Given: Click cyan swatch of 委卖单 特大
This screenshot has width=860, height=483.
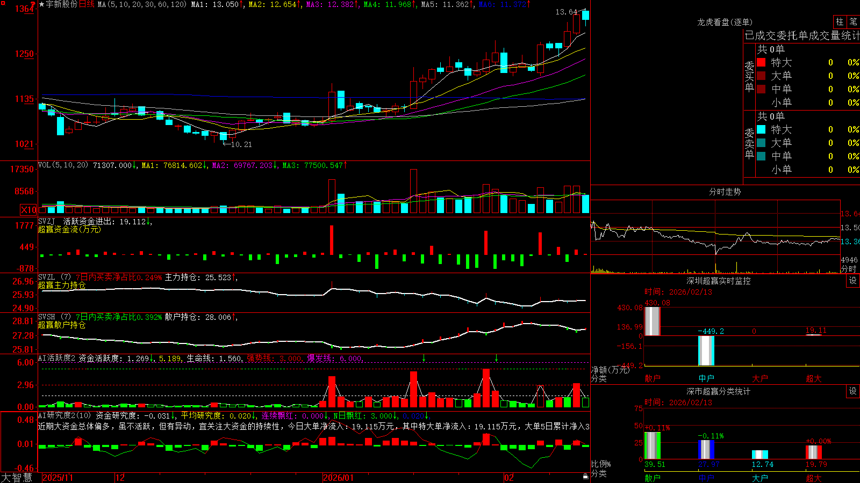Looking at the screenshot, I should pos(761,129).
